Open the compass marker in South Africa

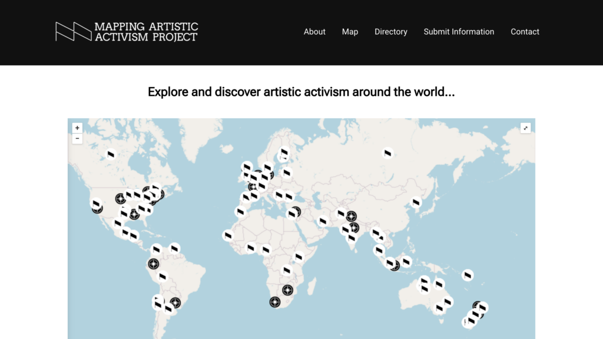(275, 302)
